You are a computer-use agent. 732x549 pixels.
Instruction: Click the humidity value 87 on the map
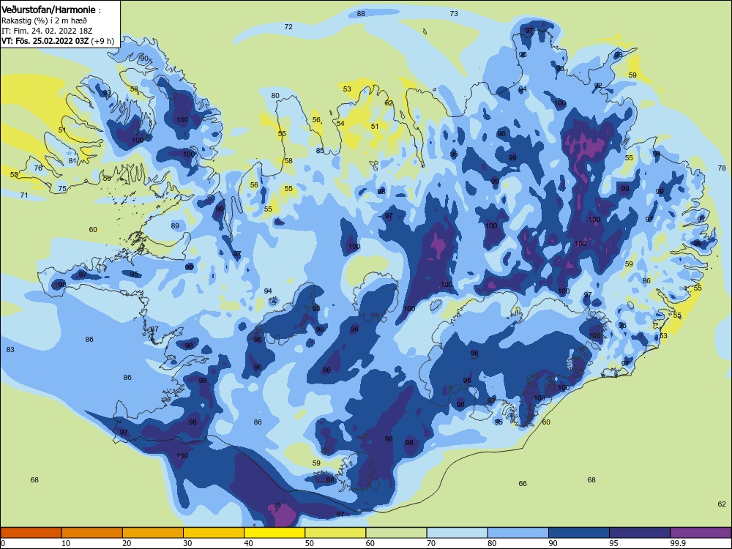[154, 329]
